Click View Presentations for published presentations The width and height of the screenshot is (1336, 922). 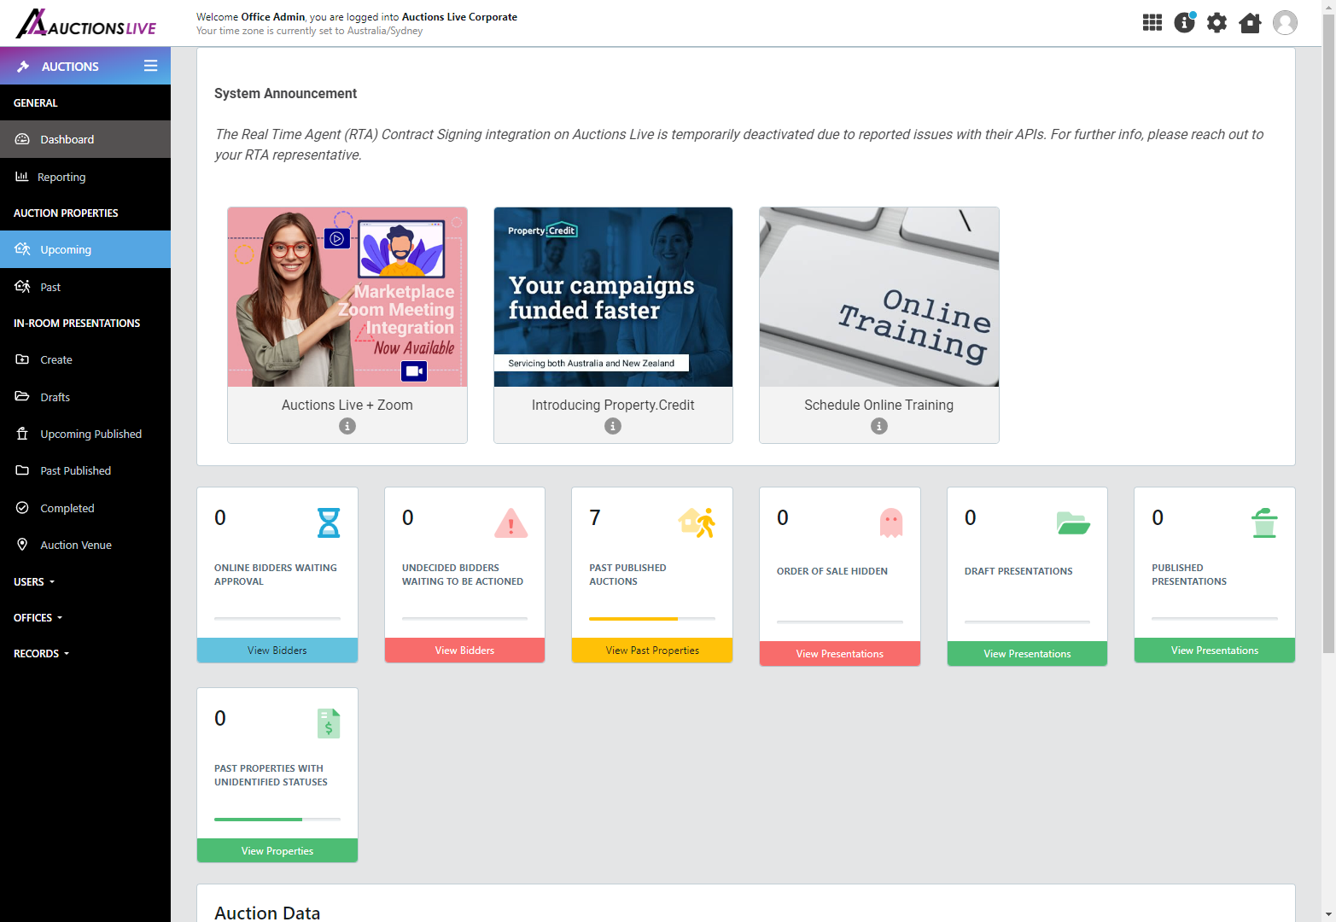tap(1215, 651)
